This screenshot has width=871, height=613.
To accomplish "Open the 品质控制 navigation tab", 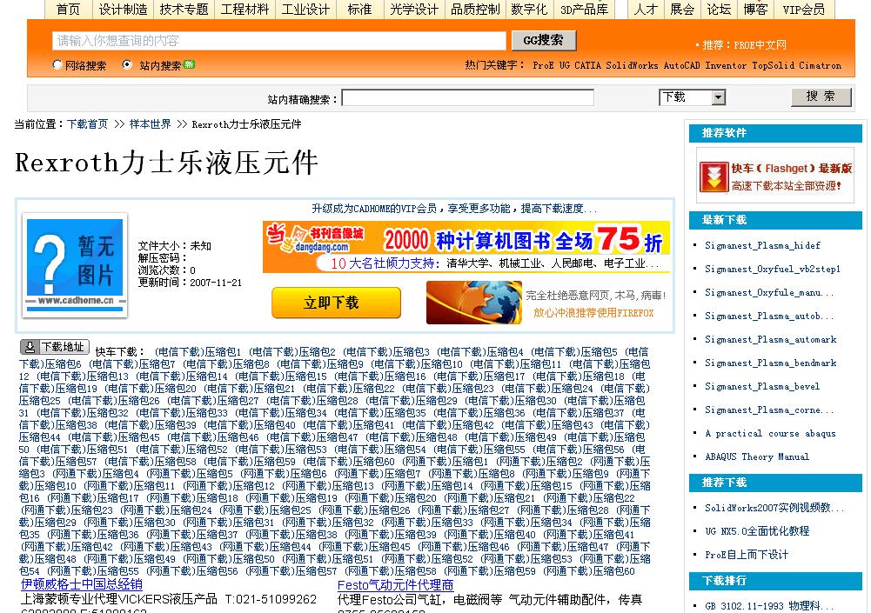I will [475, 10].
